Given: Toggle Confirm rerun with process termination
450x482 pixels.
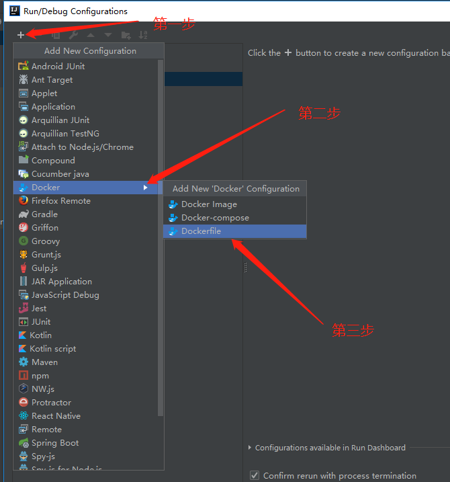Looking at the screenshot, I should (255, 475).
